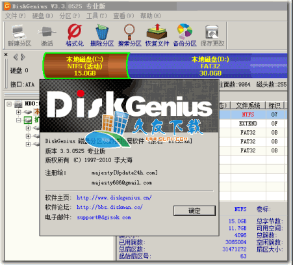Viewport: 293px width, 265px height.
Task: Click the New Partition (新建分区) toolbar icon
Action: point(19,35)
